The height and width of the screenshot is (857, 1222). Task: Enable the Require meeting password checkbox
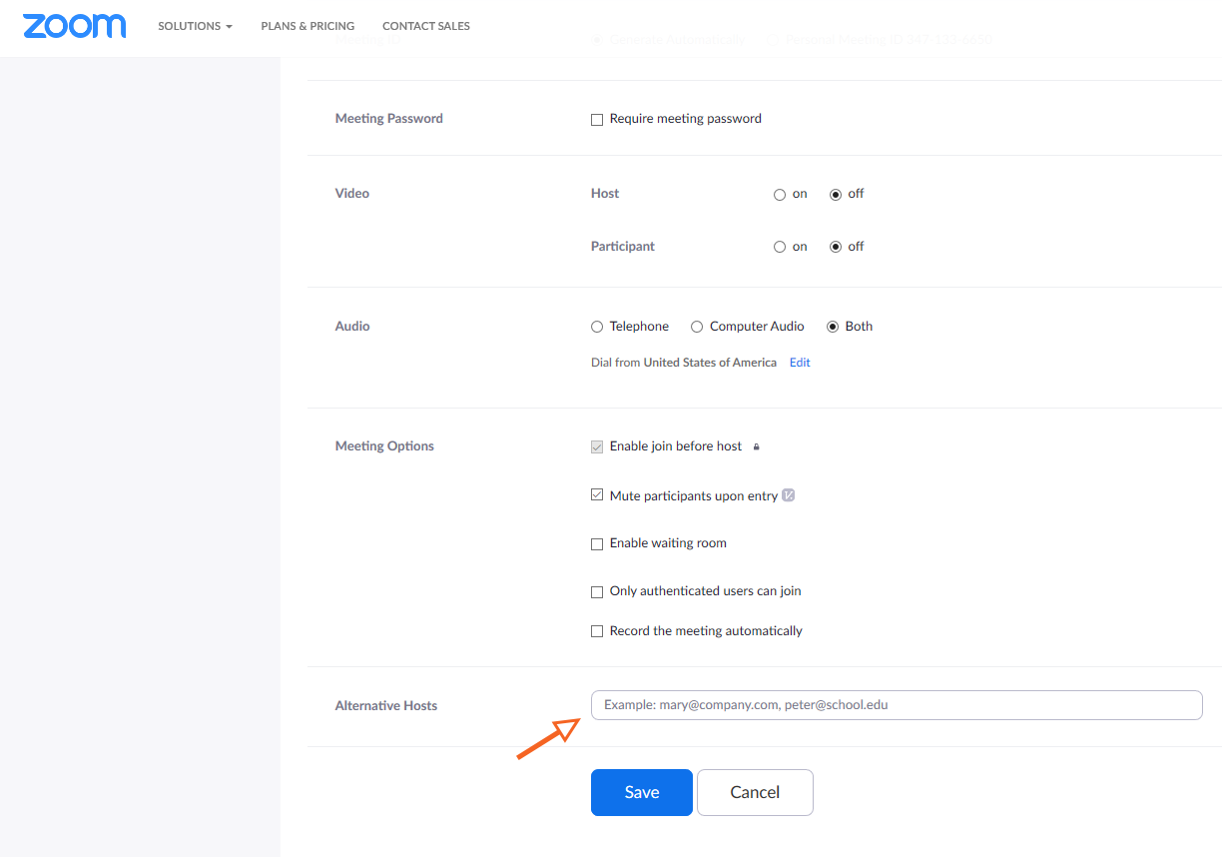click(597, 119)
